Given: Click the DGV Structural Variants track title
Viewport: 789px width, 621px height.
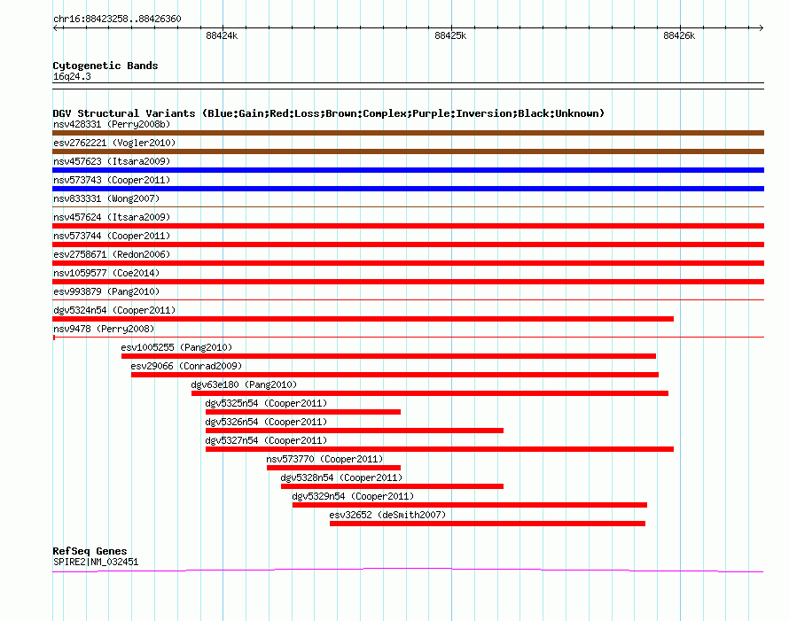Looking at the screenshot, I should click(328, 113).
